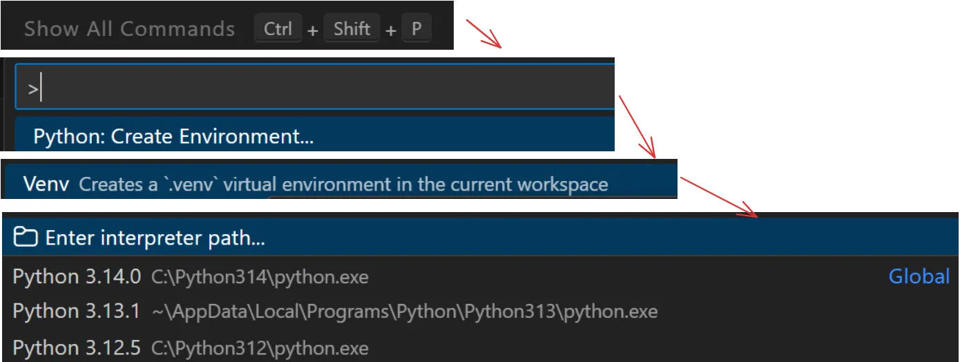Pick the Python 3.13.1 interpreter

pyautogui.click(x=77, y=312)
